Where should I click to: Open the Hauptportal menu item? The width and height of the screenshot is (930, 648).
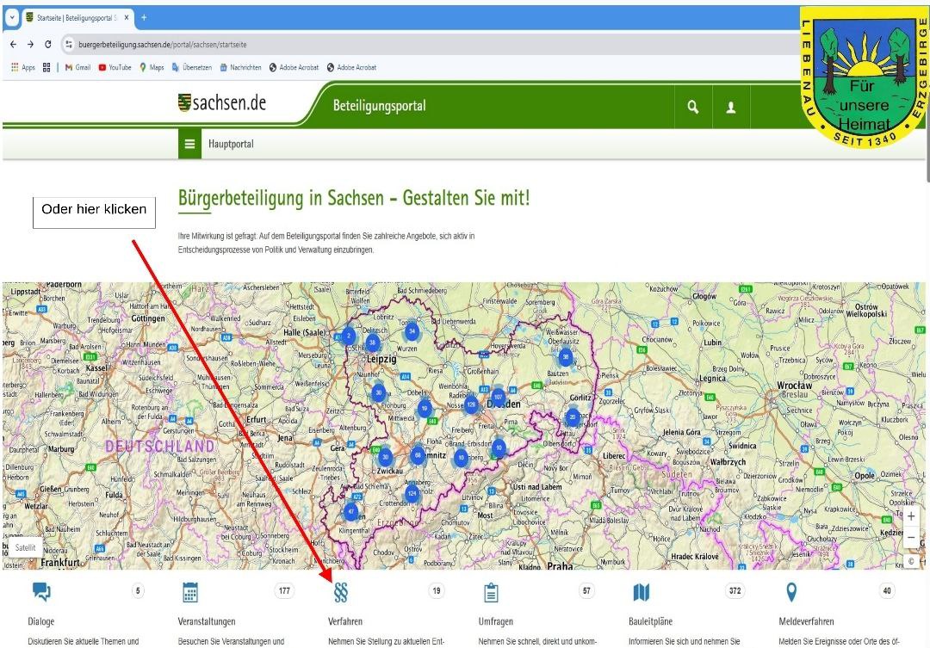click(231, 144)
